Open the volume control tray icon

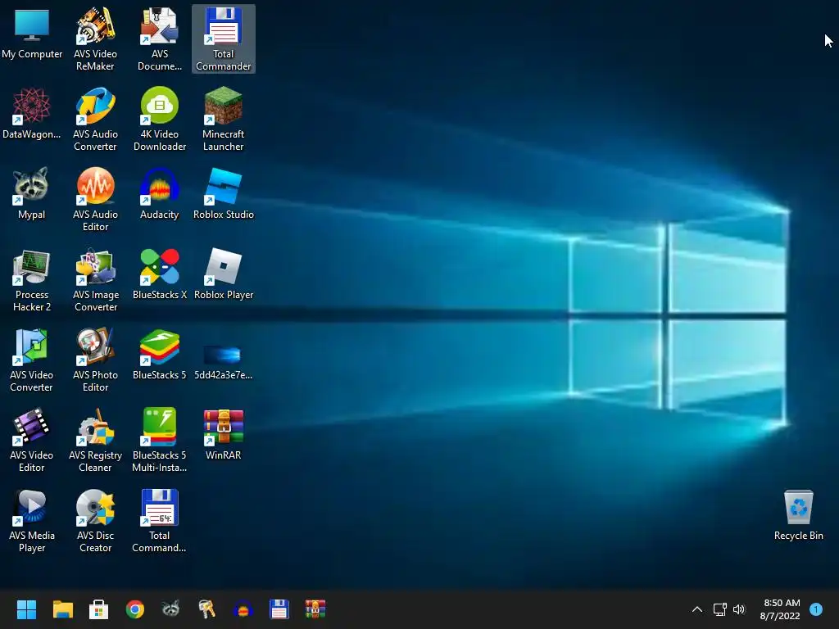739,609
